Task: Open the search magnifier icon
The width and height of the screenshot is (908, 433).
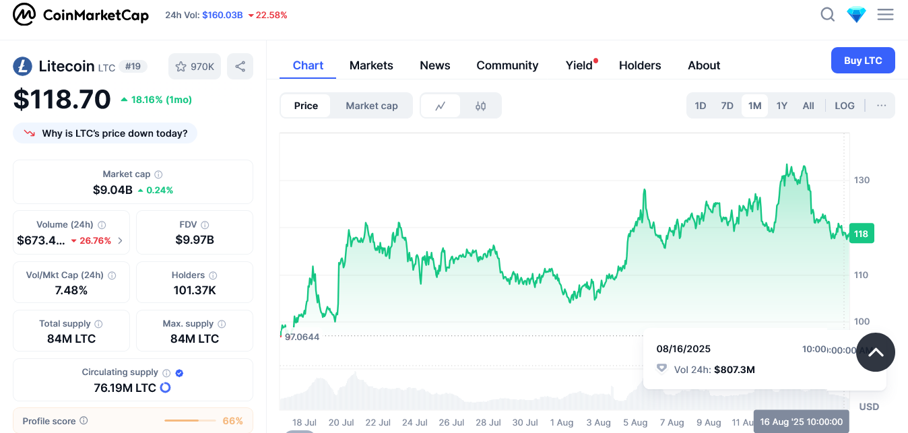Action: pos(828,14)
